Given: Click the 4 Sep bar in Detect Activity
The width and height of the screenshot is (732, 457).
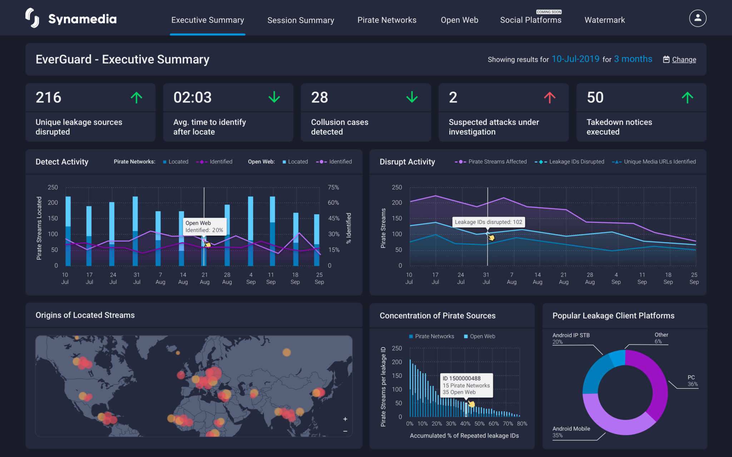Looking at the screenshot, I should click(x=251, y=231).
